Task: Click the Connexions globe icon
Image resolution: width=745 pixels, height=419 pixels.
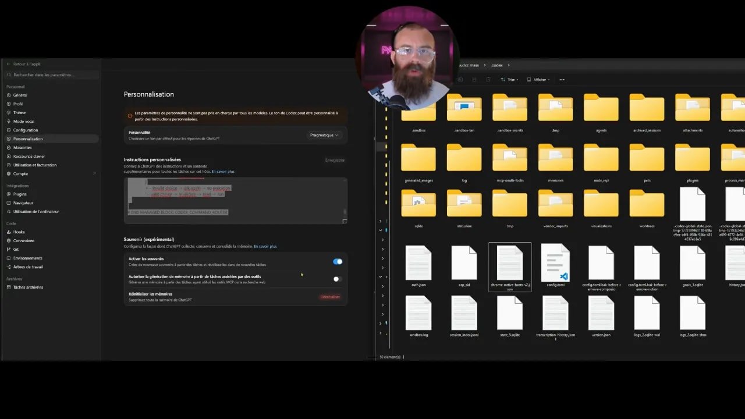Action: click(x=9, y=240)
